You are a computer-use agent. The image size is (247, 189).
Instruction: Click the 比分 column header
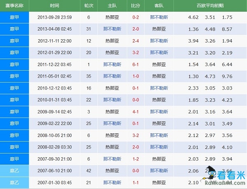click(135, 6)
